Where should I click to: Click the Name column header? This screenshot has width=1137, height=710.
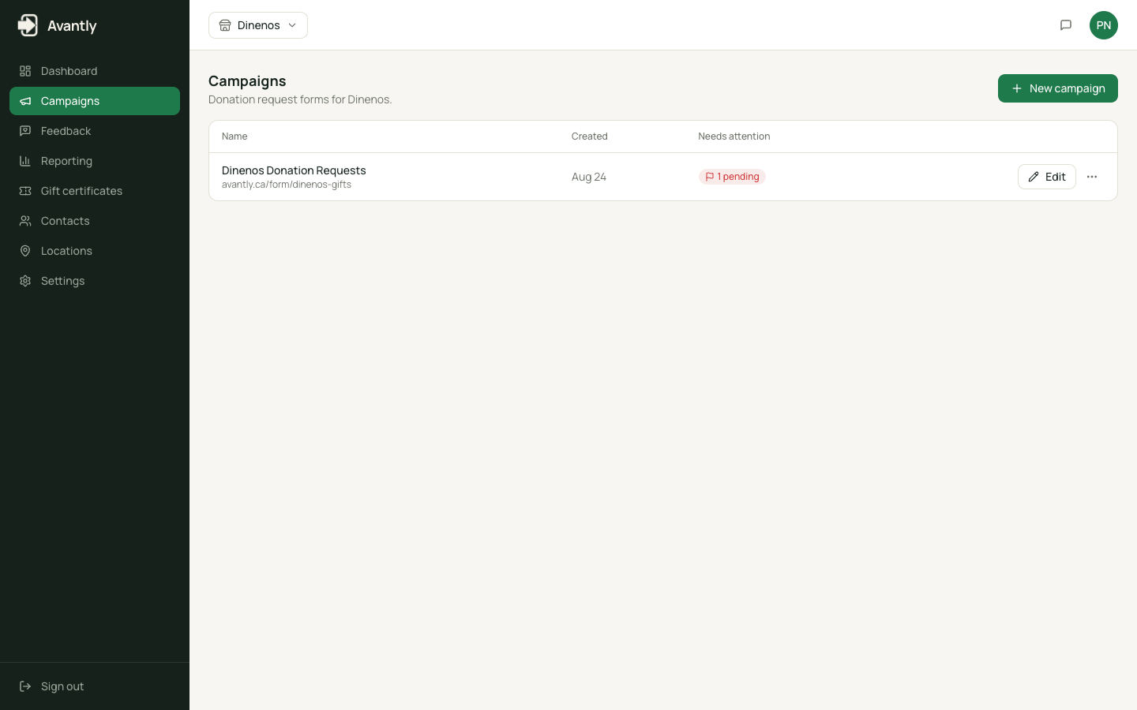click(235, 136)
